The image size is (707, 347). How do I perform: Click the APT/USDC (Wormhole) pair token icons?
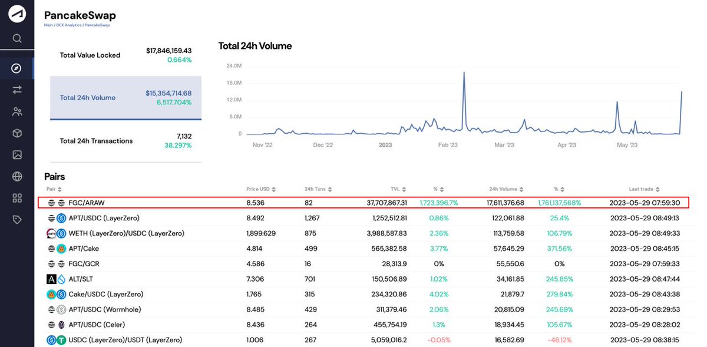click(x=57, y=309)
